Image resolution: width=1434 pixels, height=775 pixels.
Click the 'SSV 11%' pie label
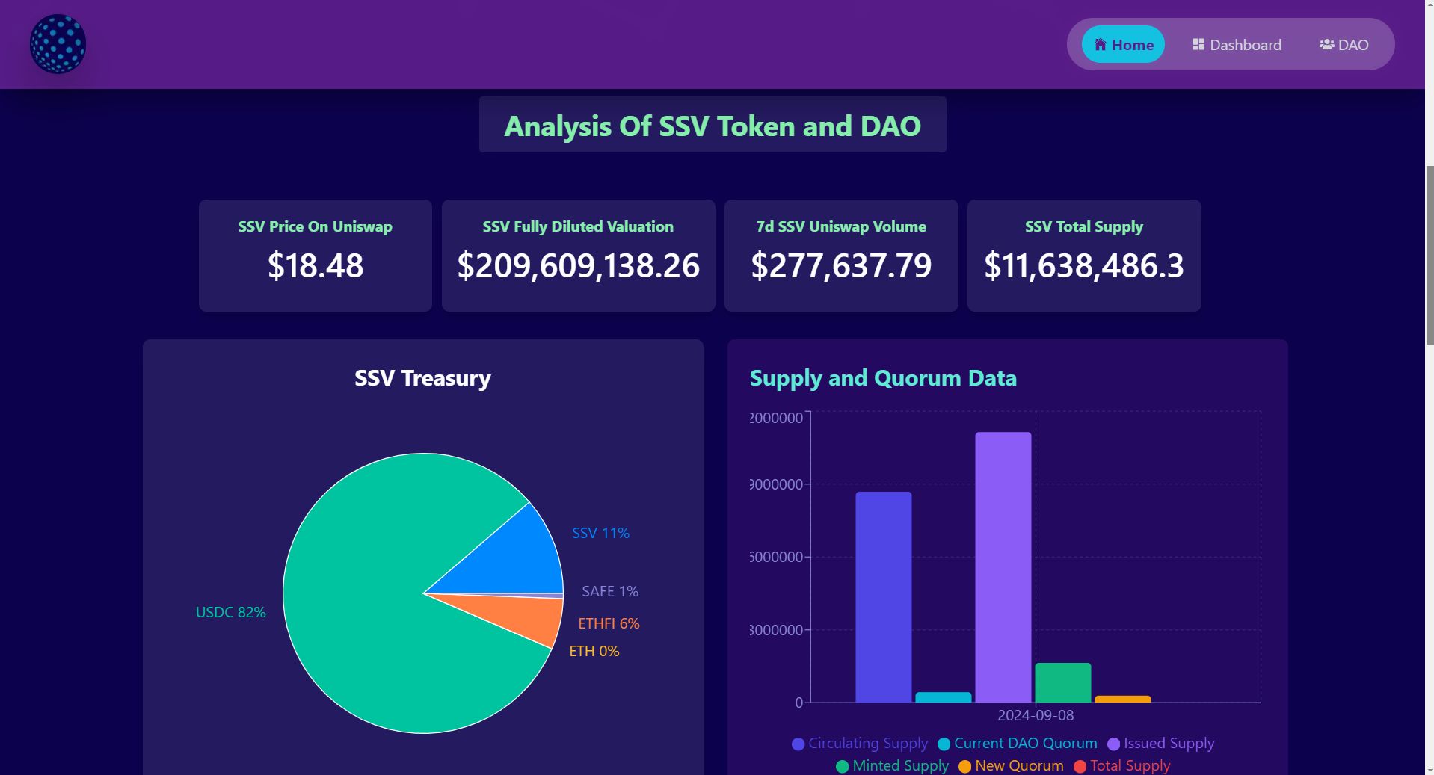pos(600,533)
